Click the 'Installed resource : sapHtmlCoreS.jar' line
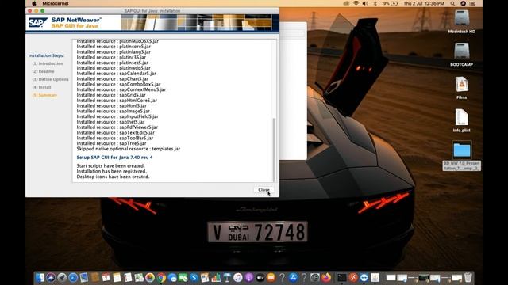508x285 pixels. tap(117, 101)
